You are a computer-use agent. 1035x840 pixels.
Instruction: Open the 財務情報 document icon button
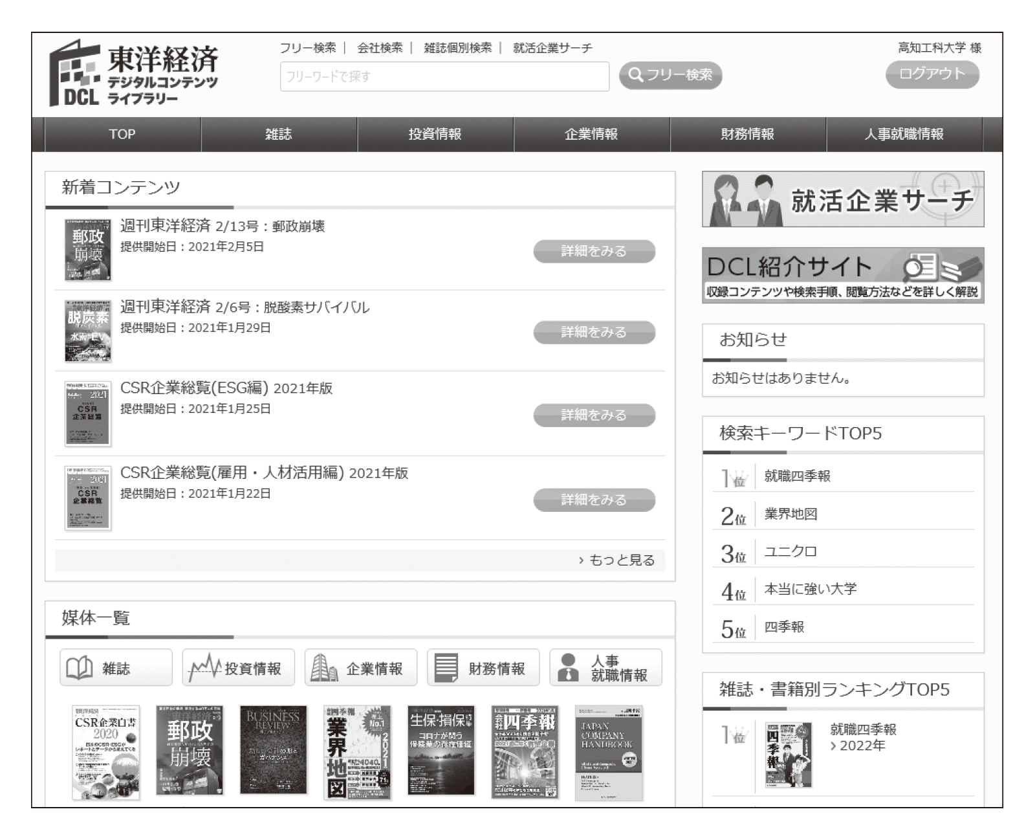(x=483, y=668)
